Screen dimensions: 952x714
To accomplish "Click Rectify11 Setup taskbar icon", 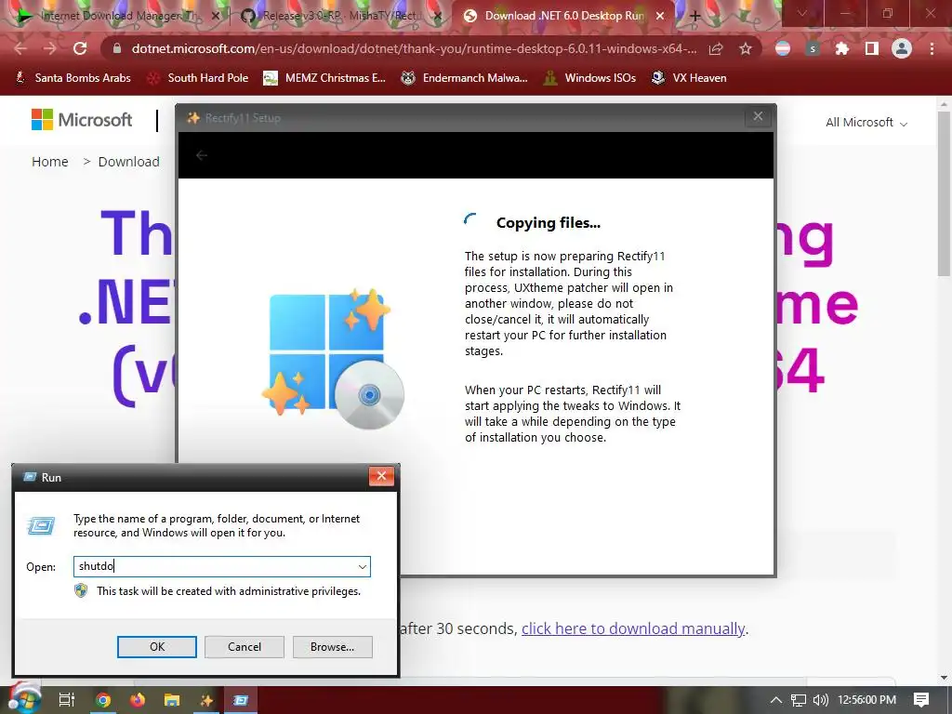I will [207, 700].
